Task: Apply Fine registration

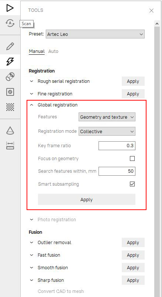Action: (x=133, y=94)
